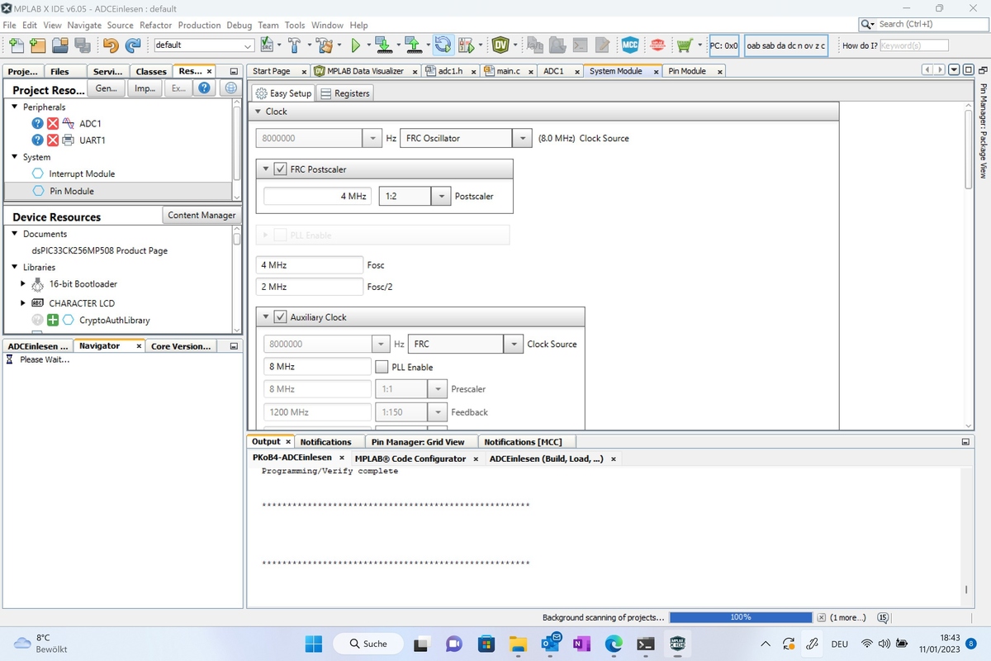This screenshot has height=661, width=991.
Task: Open the Data Visualizer DV toolbar icon
Action: point(501,45)
